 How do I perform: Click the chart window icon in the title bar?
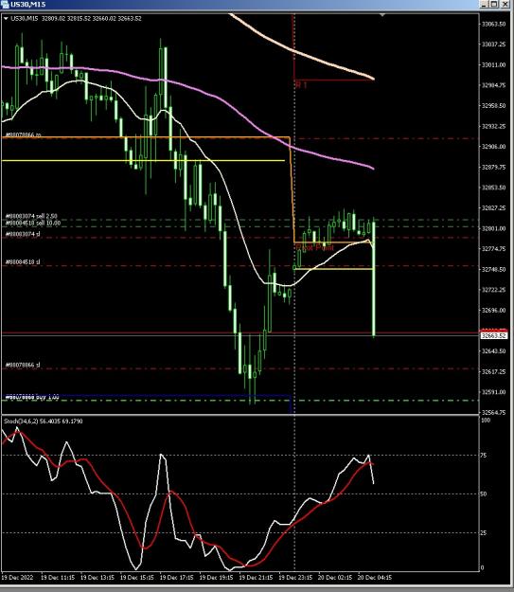pos(5,4)
